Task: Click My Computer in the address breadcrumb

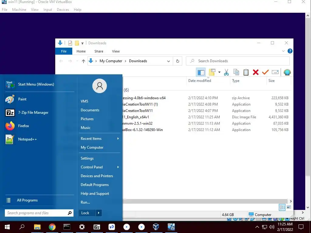Action: [111, 61]
